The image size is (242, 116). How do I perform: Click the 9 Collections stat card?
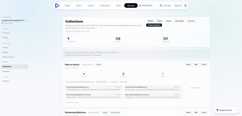click(x=88, y=40)
